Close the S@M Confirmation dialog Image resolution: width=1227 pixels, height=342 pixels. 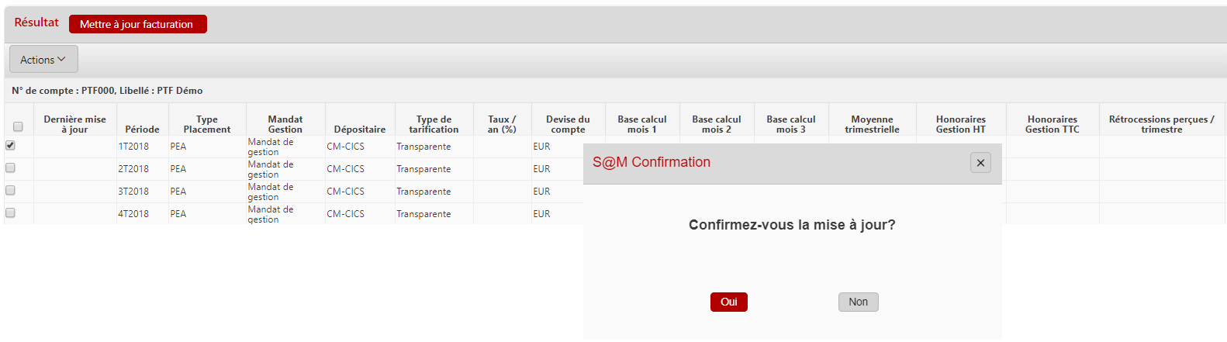pos(980,163)
